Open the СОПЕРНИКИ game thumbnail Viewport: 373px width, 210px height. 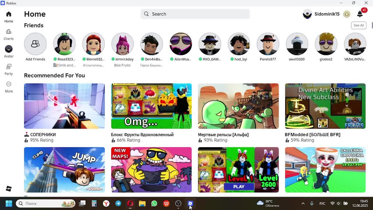64,106
